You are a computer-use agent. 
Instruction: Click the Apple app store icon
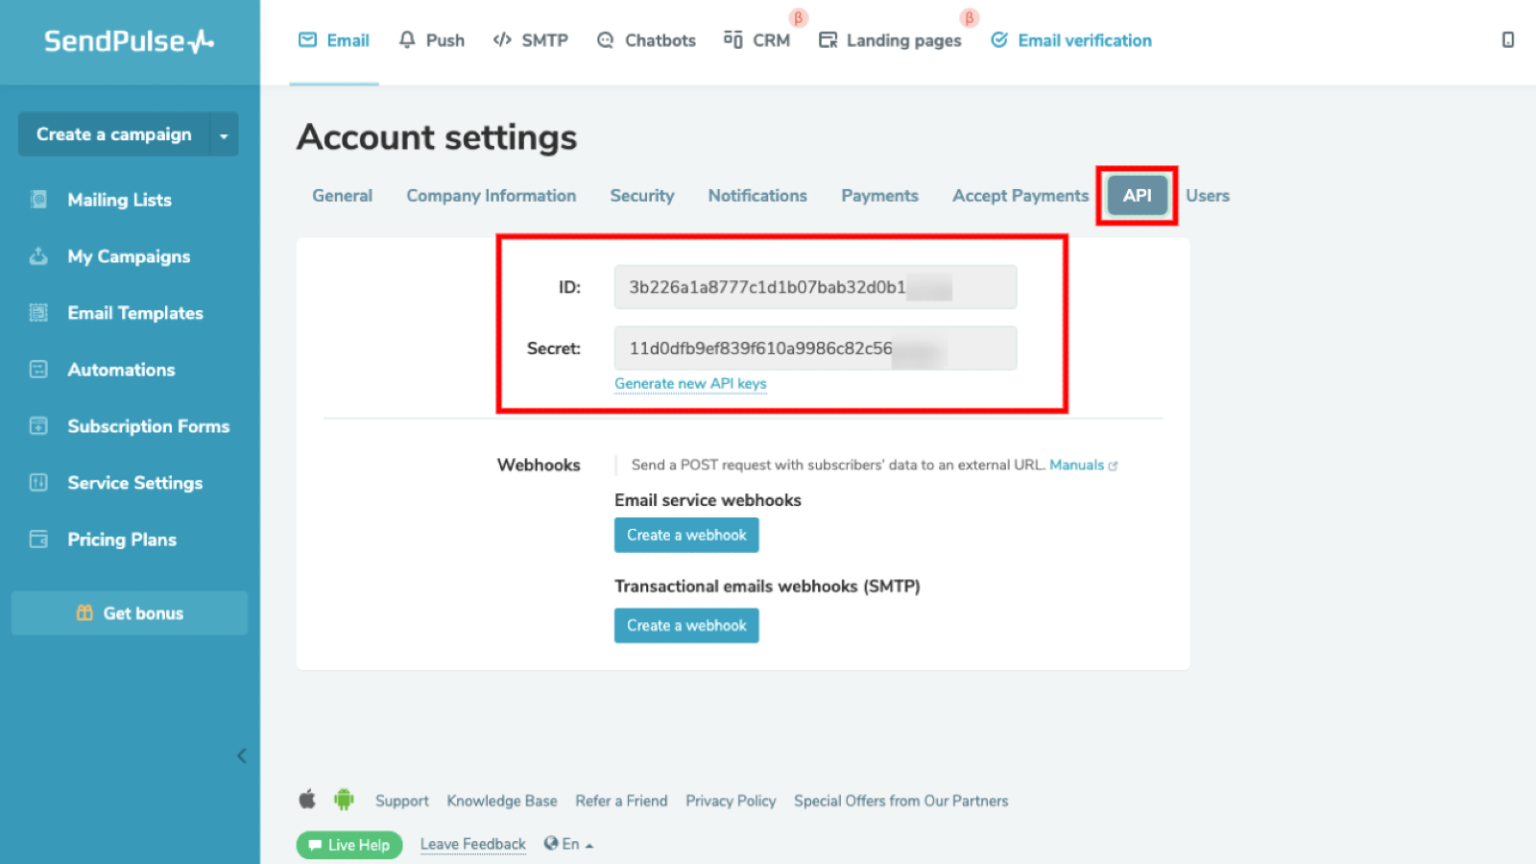(x=307, y=799)
